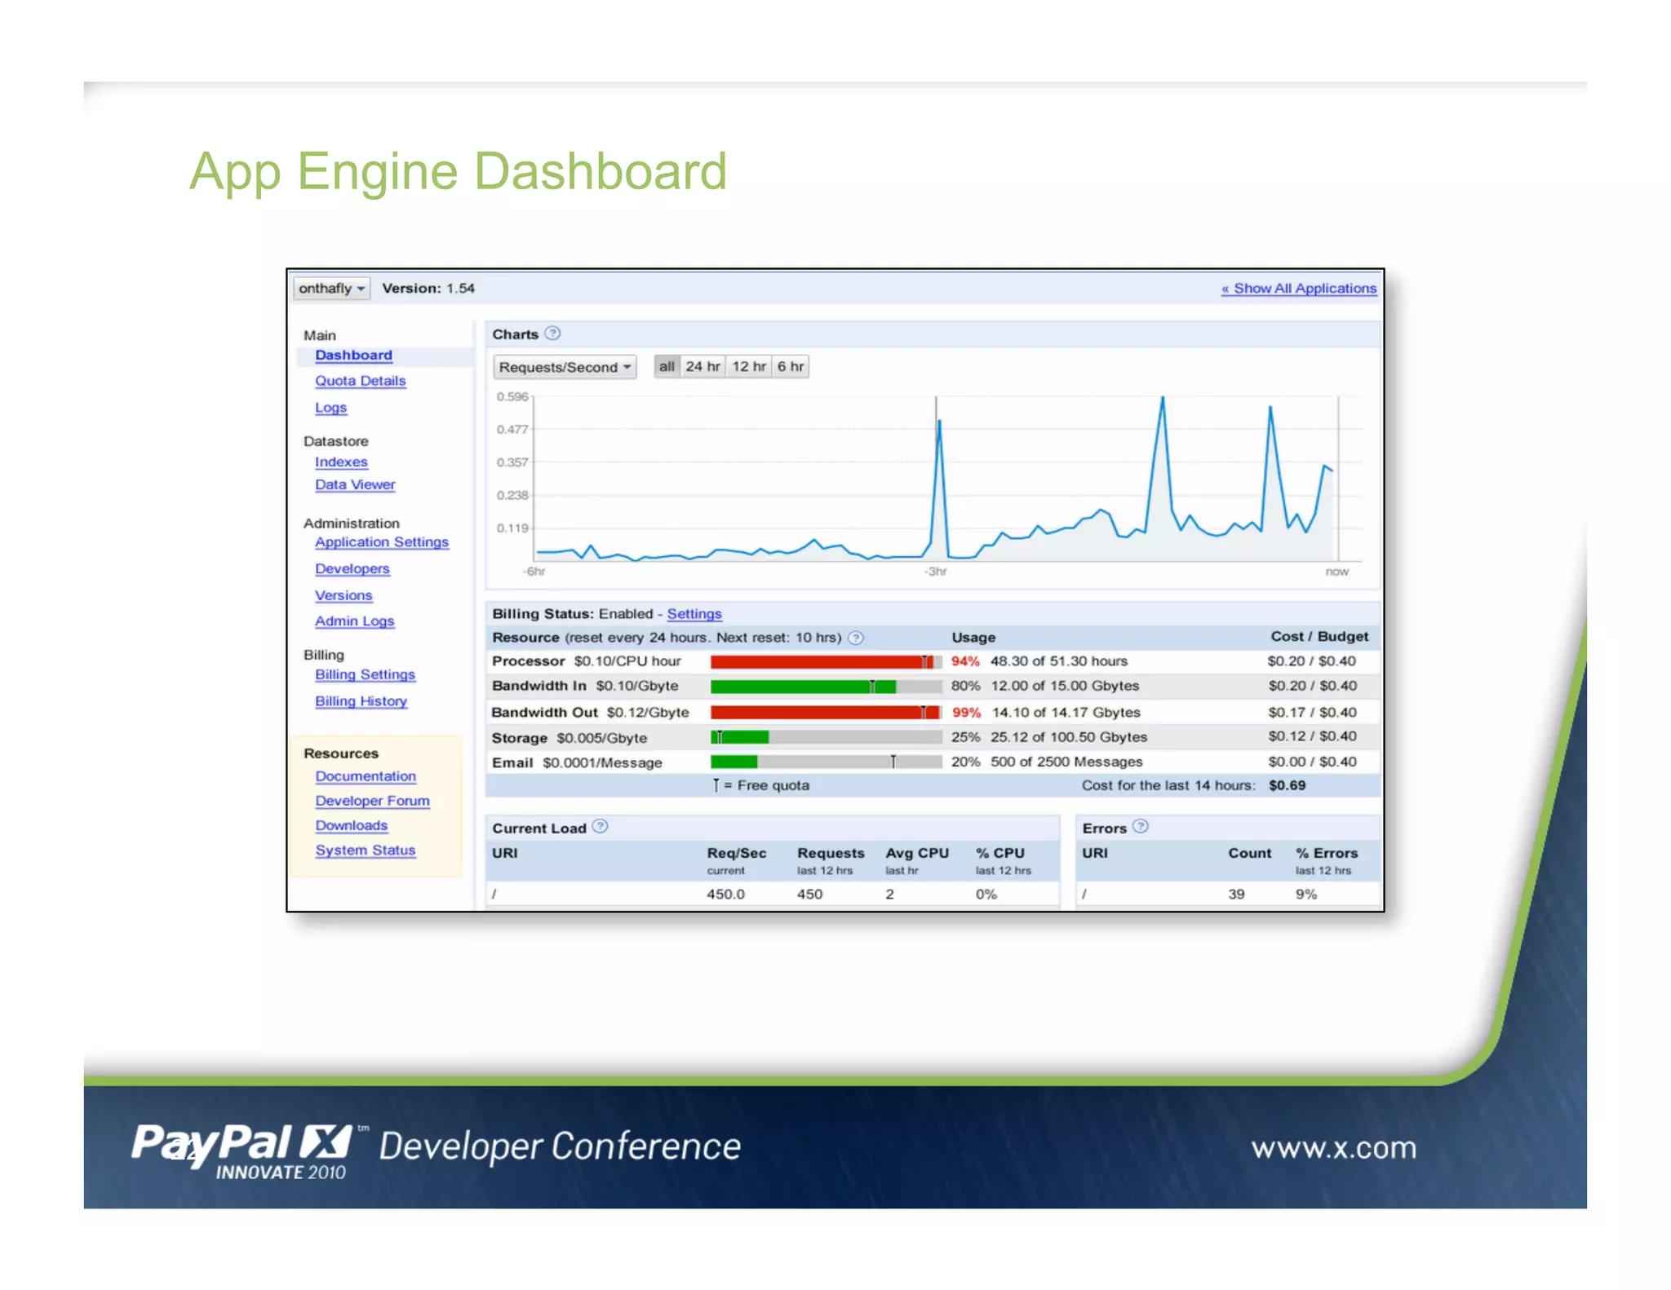Open Billing History
Image resolution: width=1671 pixels, height=1290 pixels.
tap(361, 701)
